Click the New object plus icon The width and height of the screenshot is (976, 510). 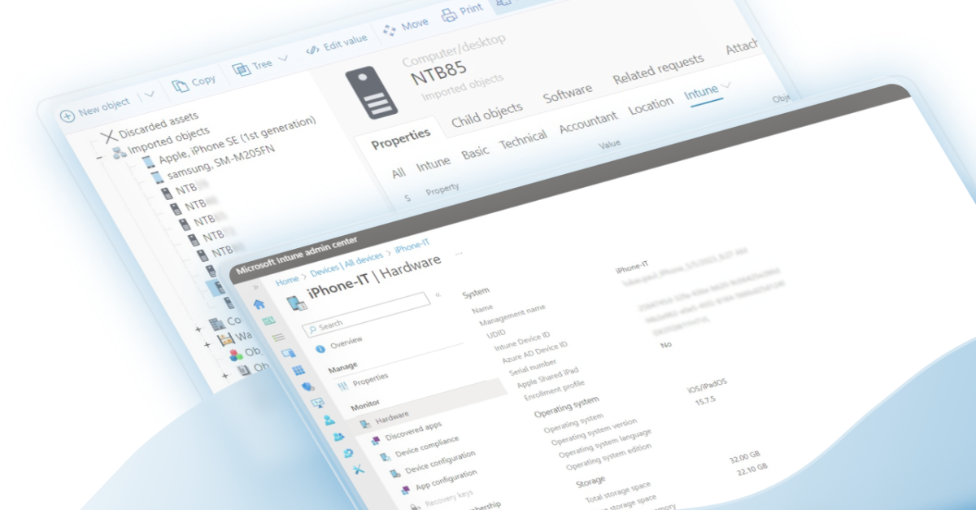tap(68, 116)
